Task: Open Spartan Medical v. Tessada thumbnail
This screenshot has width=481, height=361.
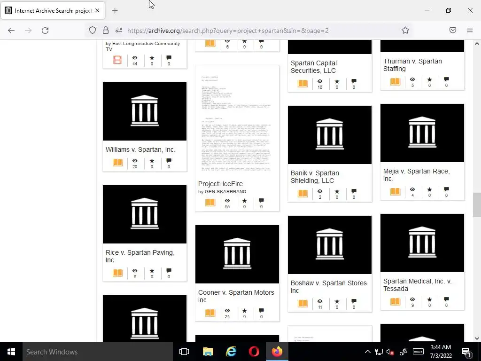Action: 422,243
